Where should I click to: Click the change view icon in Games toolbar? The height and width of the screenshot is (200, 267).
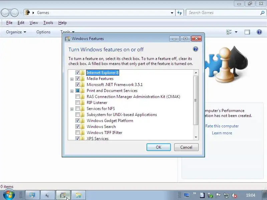(229, 32)
